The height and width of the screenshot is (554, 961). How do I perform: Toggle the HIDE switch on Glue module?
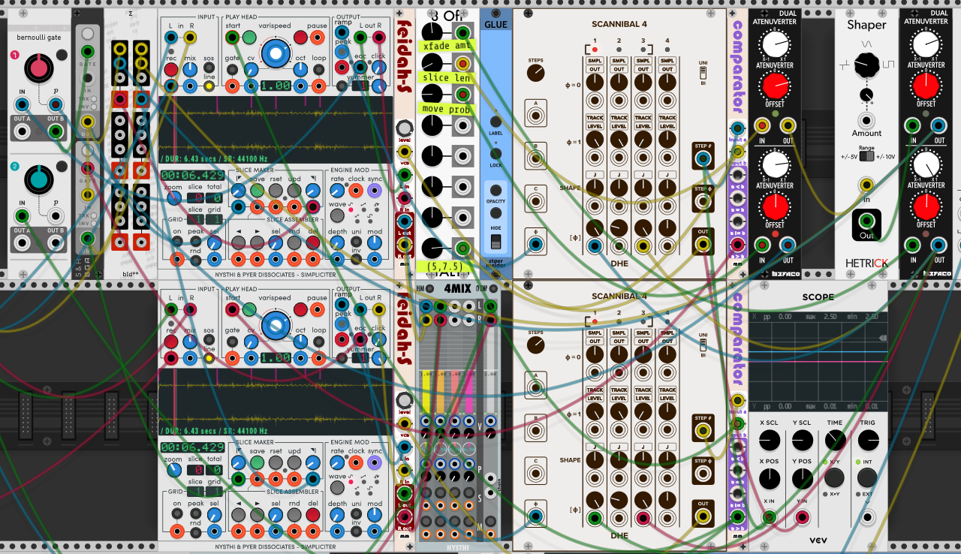pos(496,242)
